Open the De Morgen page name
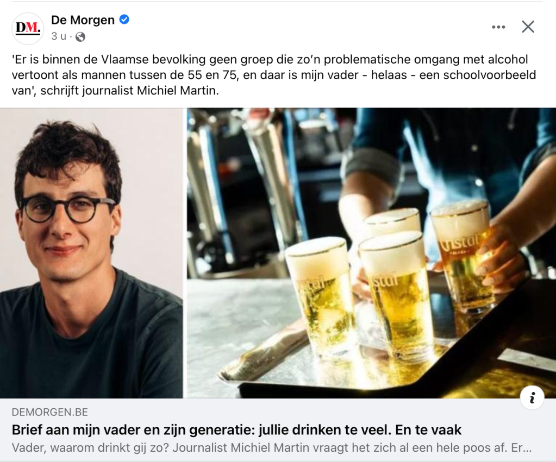Image resolution: width=556 pixels, height=462 pixels. pyautogui.click(x=83, y=20)
